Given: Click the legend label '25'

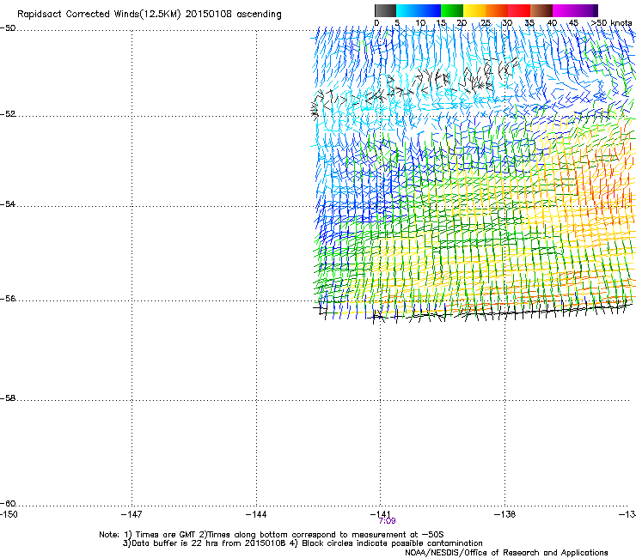Looking at the screenshot, I should [x=486, y=23].
